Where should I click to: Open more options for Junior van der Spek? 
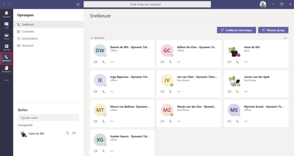coord(246,91)
